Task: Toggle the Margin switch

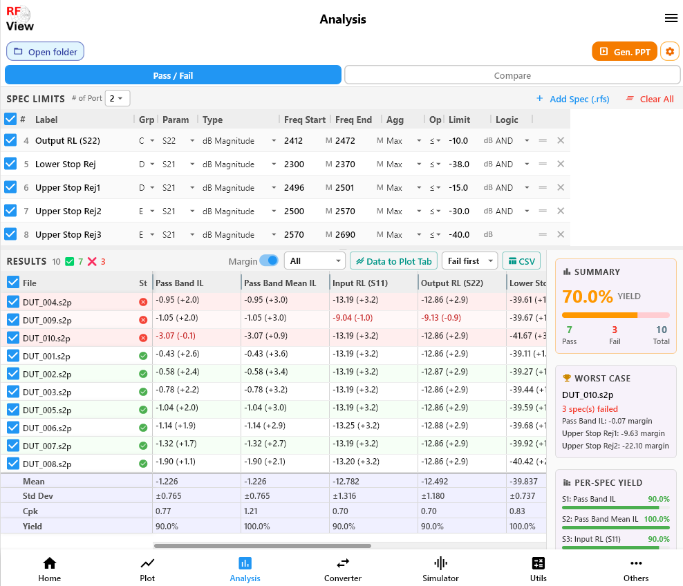Action: 269,261
